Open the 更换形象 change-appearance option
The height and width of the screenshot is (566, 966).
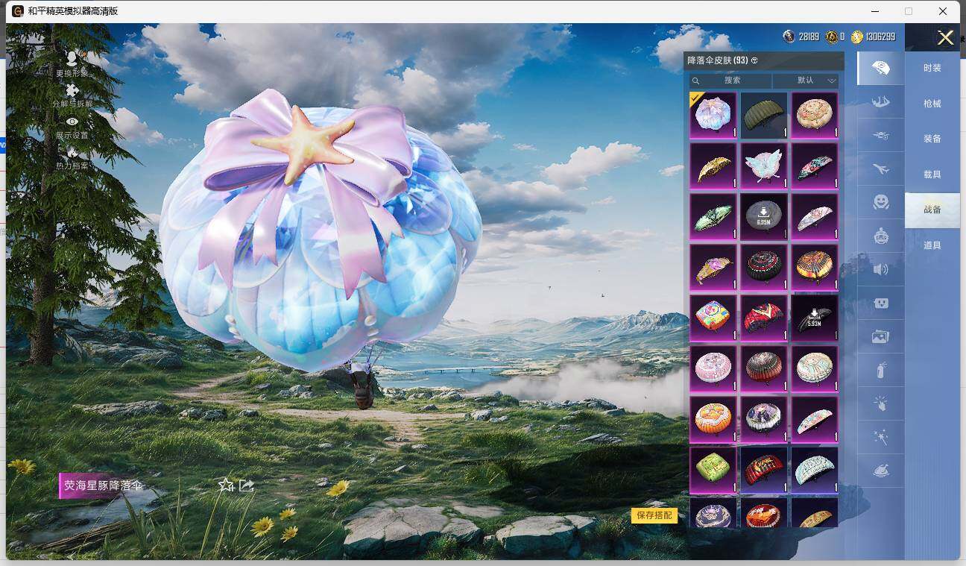pos(72,65)
